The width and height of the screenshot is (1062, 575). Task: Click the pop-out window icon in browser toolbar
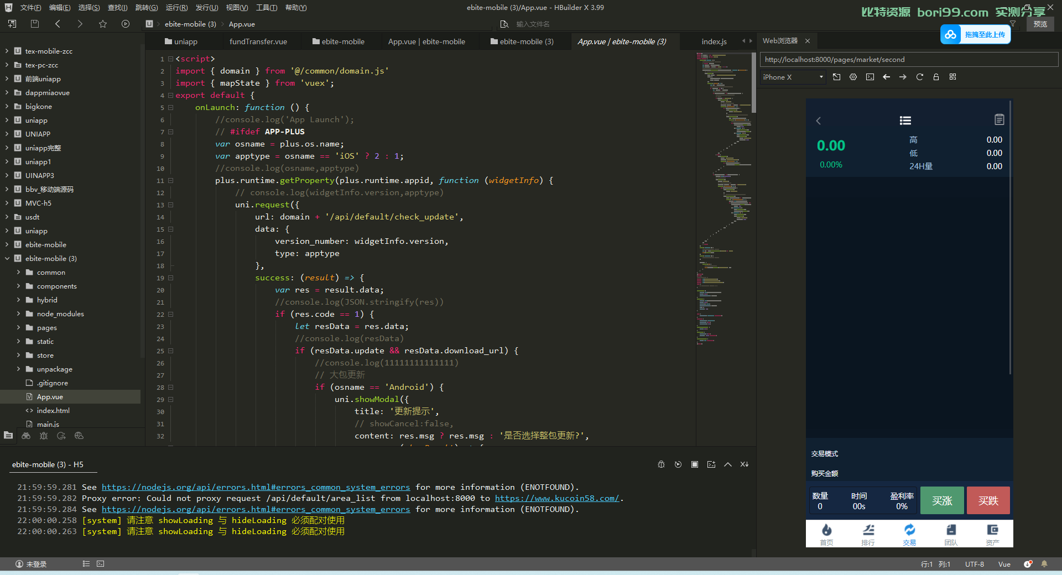837,77
